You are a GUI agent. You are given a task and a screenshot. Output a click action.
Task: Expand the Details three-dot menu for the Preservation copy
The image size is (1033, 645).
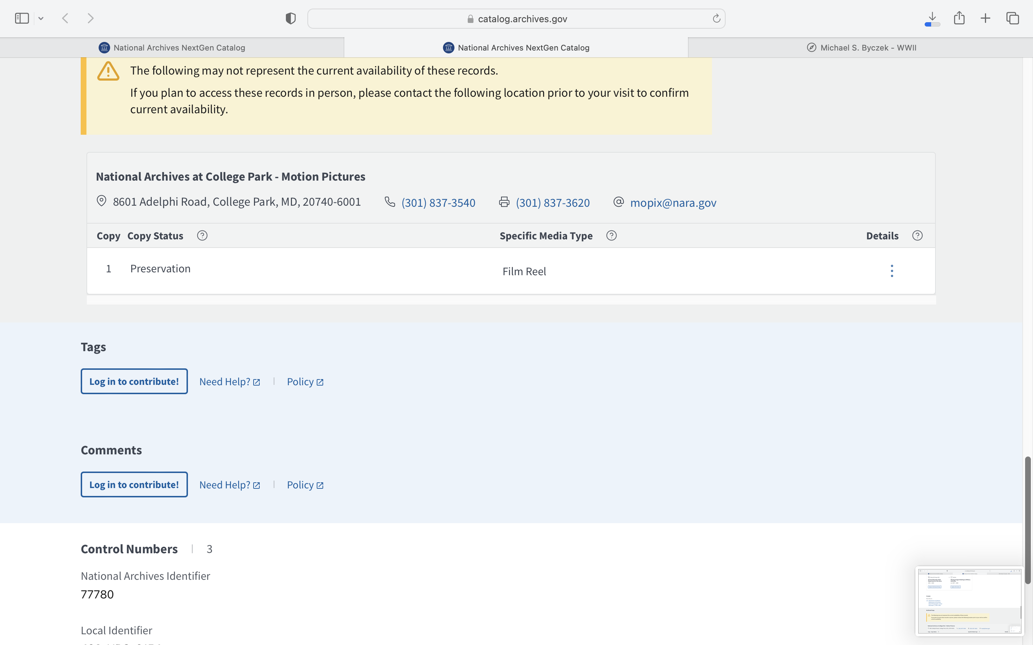[x=892, y=271]
